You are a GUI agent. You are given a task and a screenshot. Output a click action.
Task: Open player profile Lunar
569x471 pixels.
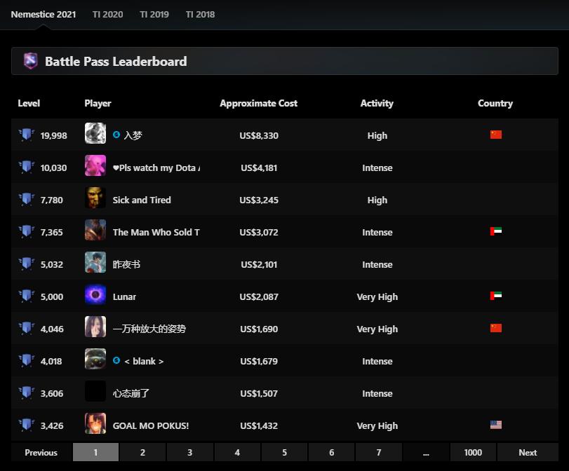124,297
